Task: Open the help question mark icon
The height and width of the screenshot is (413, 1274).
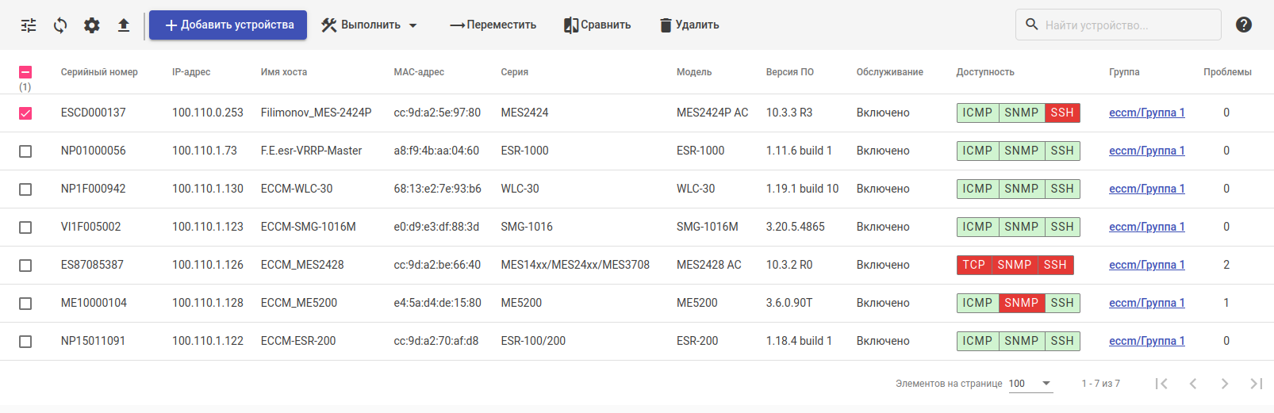Action: [x=1244, y=25]
